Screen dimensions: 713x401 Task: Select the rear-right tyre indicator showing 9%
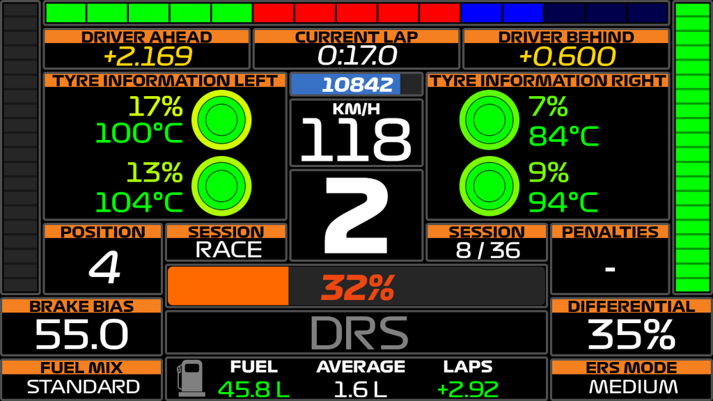pos(489,186)
